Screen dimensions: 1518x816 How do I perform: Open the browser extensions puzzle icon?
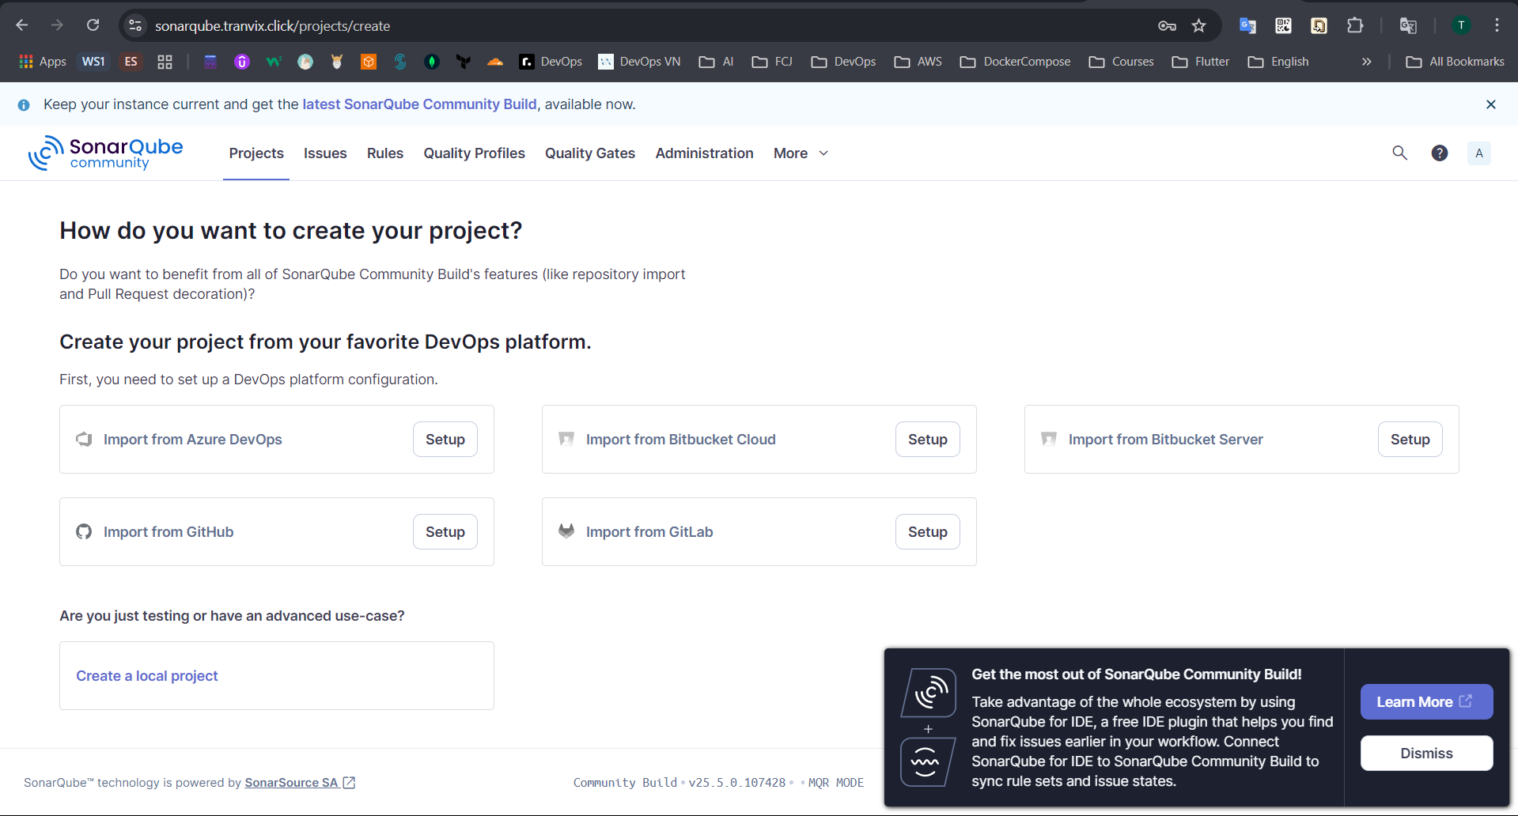pyautogui.click(x=1354, y=26)
